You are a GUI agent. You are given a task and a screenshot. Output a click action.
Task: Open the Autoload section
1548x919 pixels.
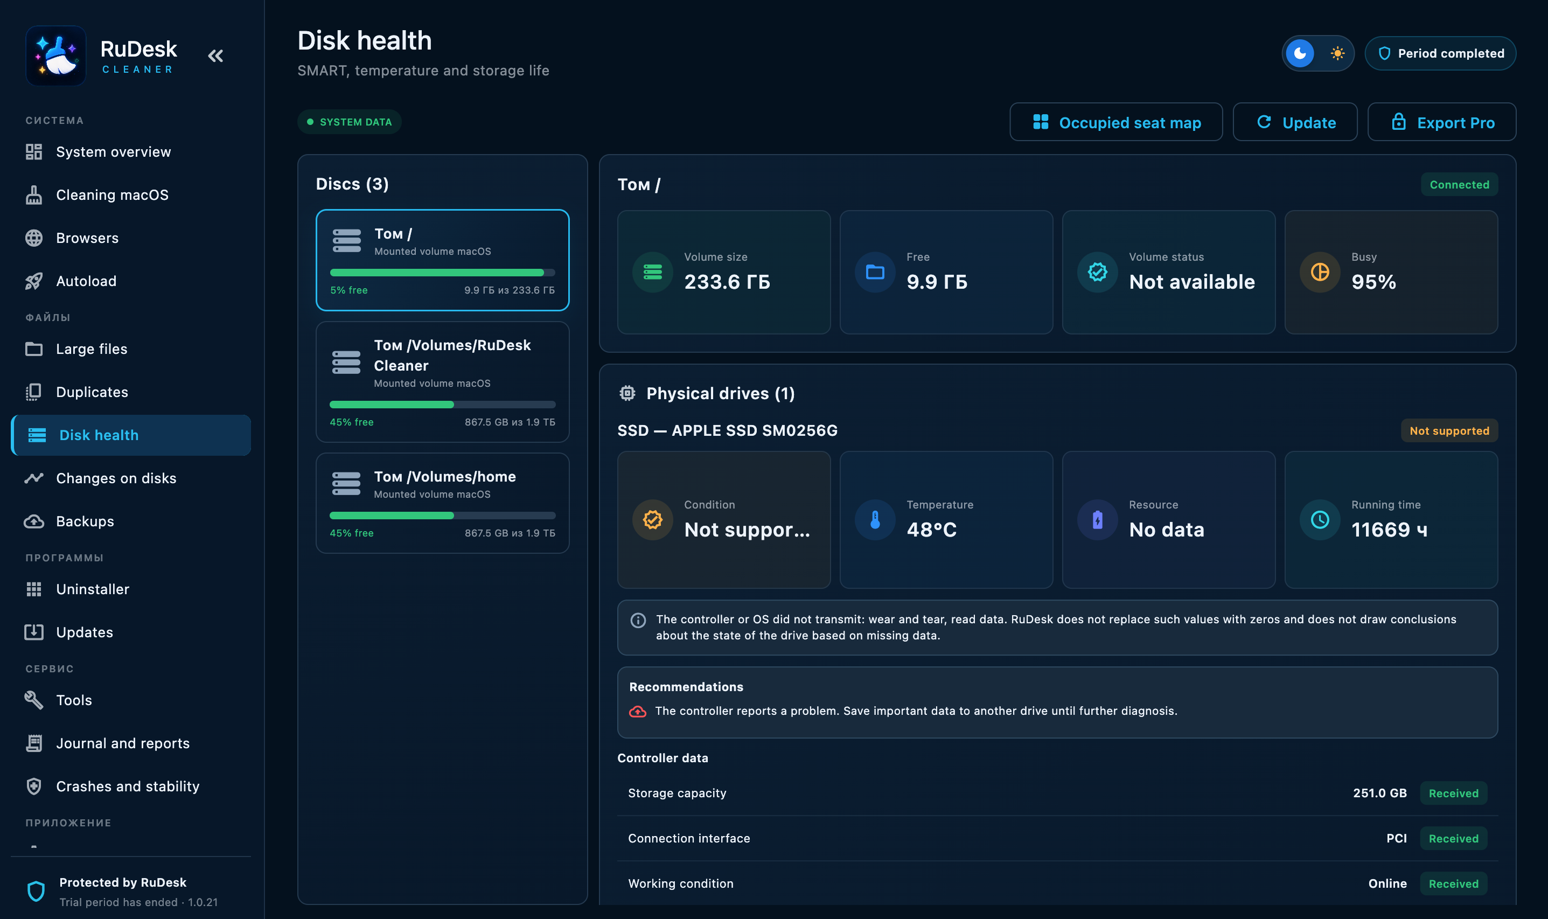click(131, 281)
